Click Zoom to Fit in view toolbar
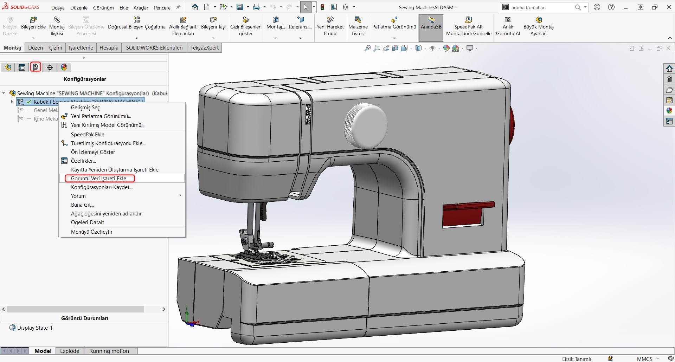Viewport: 675px width, 362px height. click(x=368, y=48)
